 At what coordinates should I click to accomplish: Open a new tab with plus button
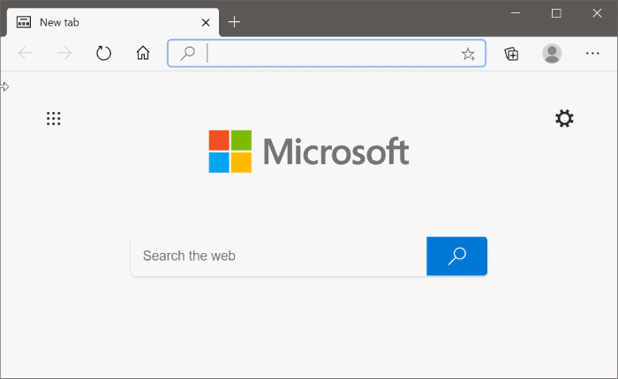(234, 22)
